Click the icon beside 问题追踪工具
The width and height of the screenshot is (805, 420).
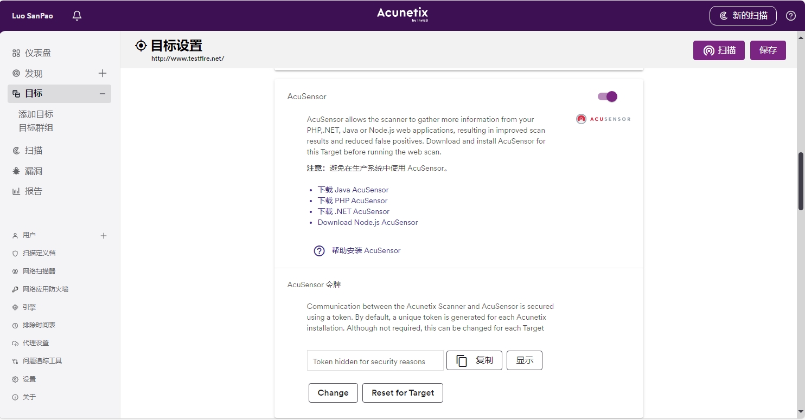click(15, 361)
